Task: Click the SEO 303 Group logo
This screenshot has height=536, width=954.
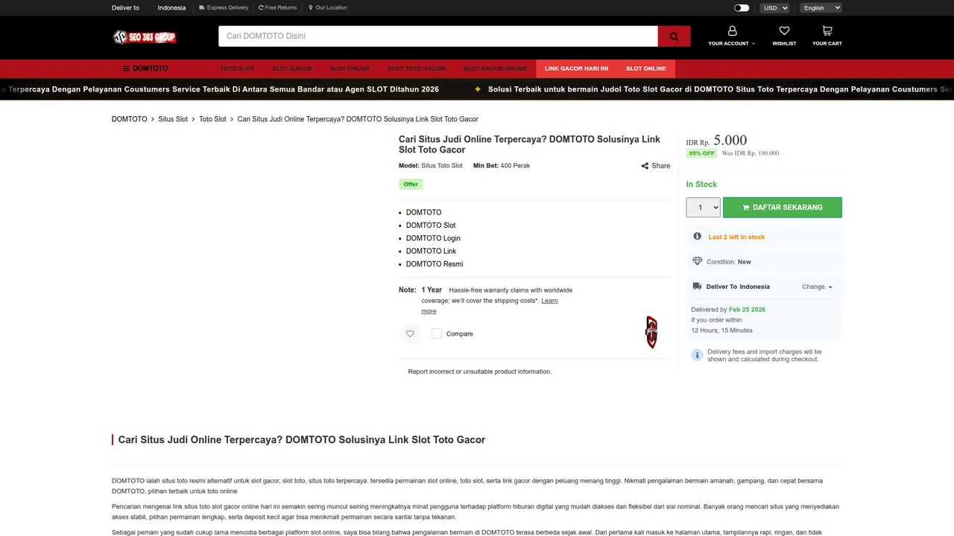Action: pos(145,36)
